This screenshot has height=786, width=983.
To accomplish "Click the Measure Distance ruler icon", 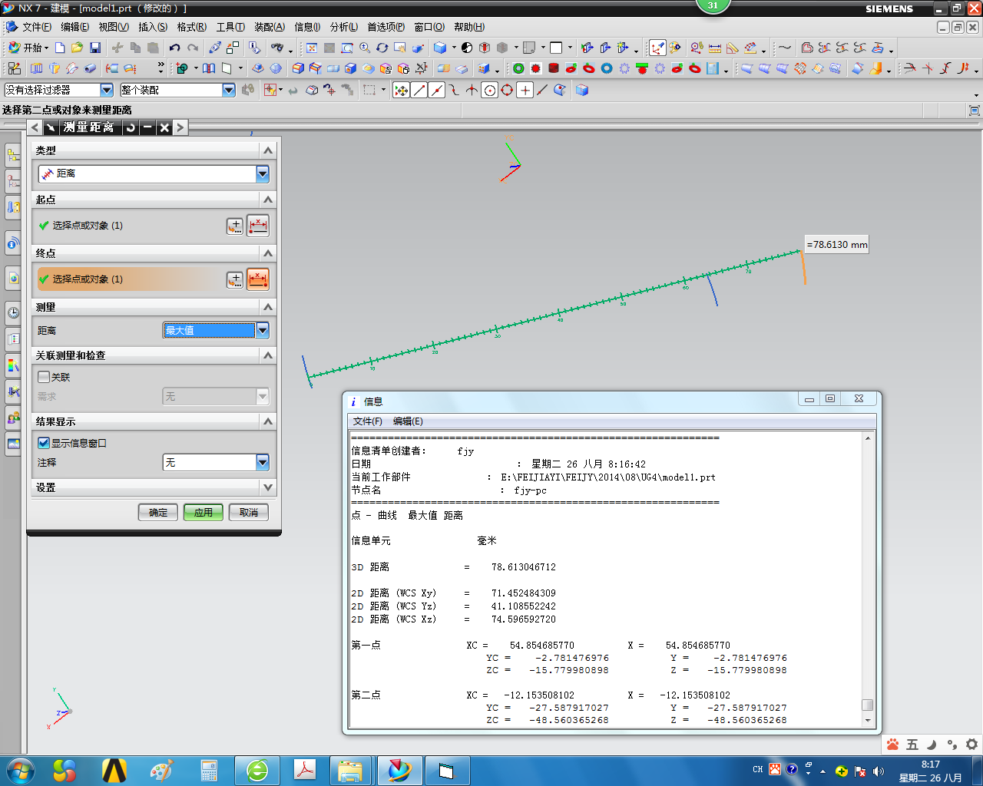I will (x=715, y=48).
